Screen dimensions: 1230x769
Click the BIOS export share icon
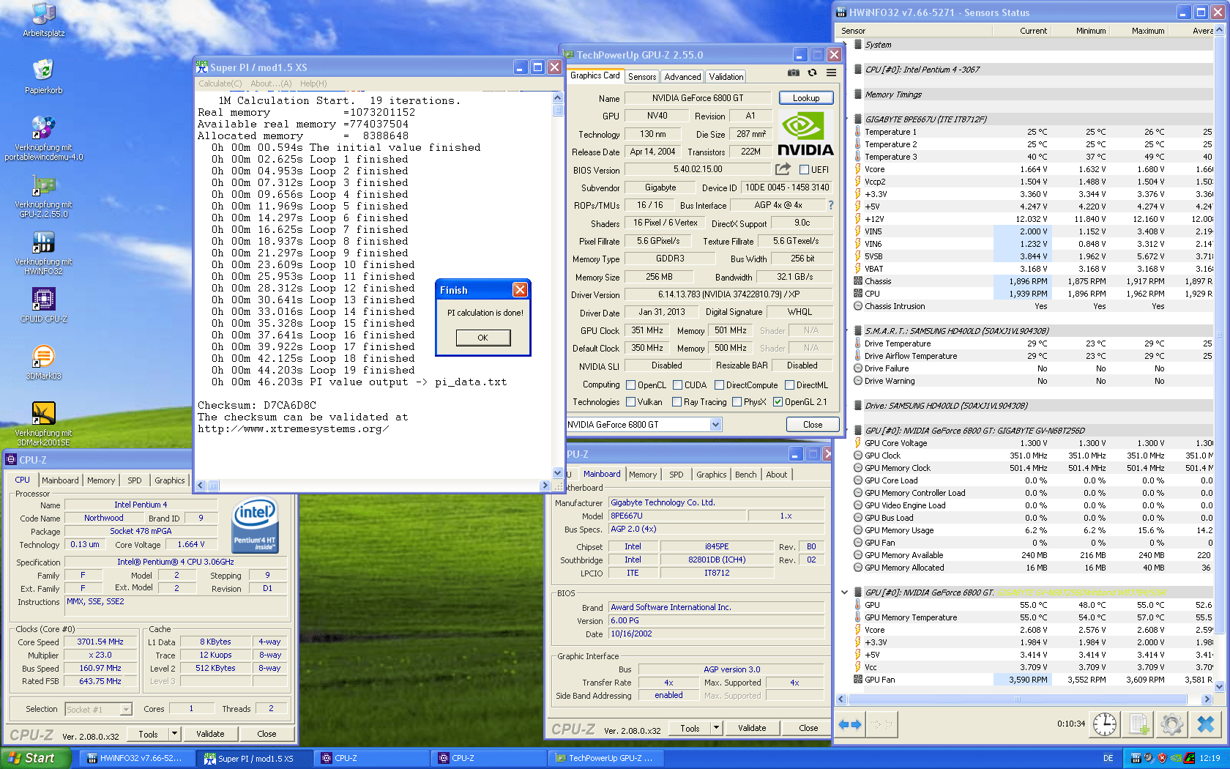click(x=783, y=169)
